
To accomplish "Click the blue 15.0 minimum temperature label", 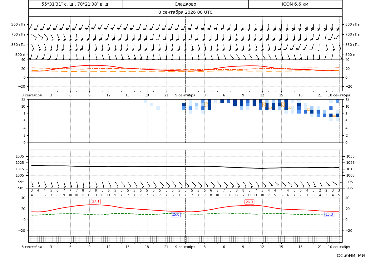I will [175, 215].
